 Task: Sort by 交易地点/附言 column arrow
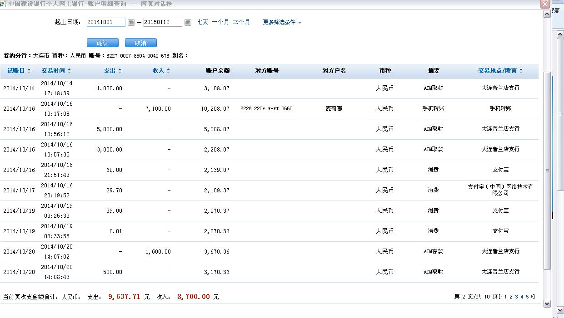pos(521,71)
